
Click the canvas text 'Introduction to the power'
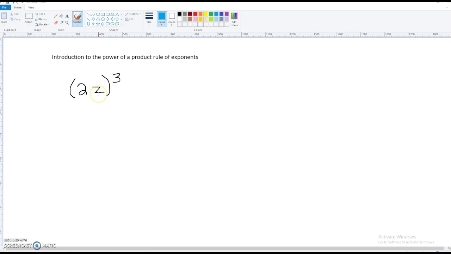point(85,57)
